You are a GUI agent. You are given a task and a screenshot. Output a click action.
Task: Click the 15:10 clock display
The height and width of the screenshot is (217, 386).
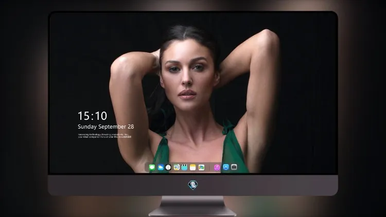tap(92, 116)
